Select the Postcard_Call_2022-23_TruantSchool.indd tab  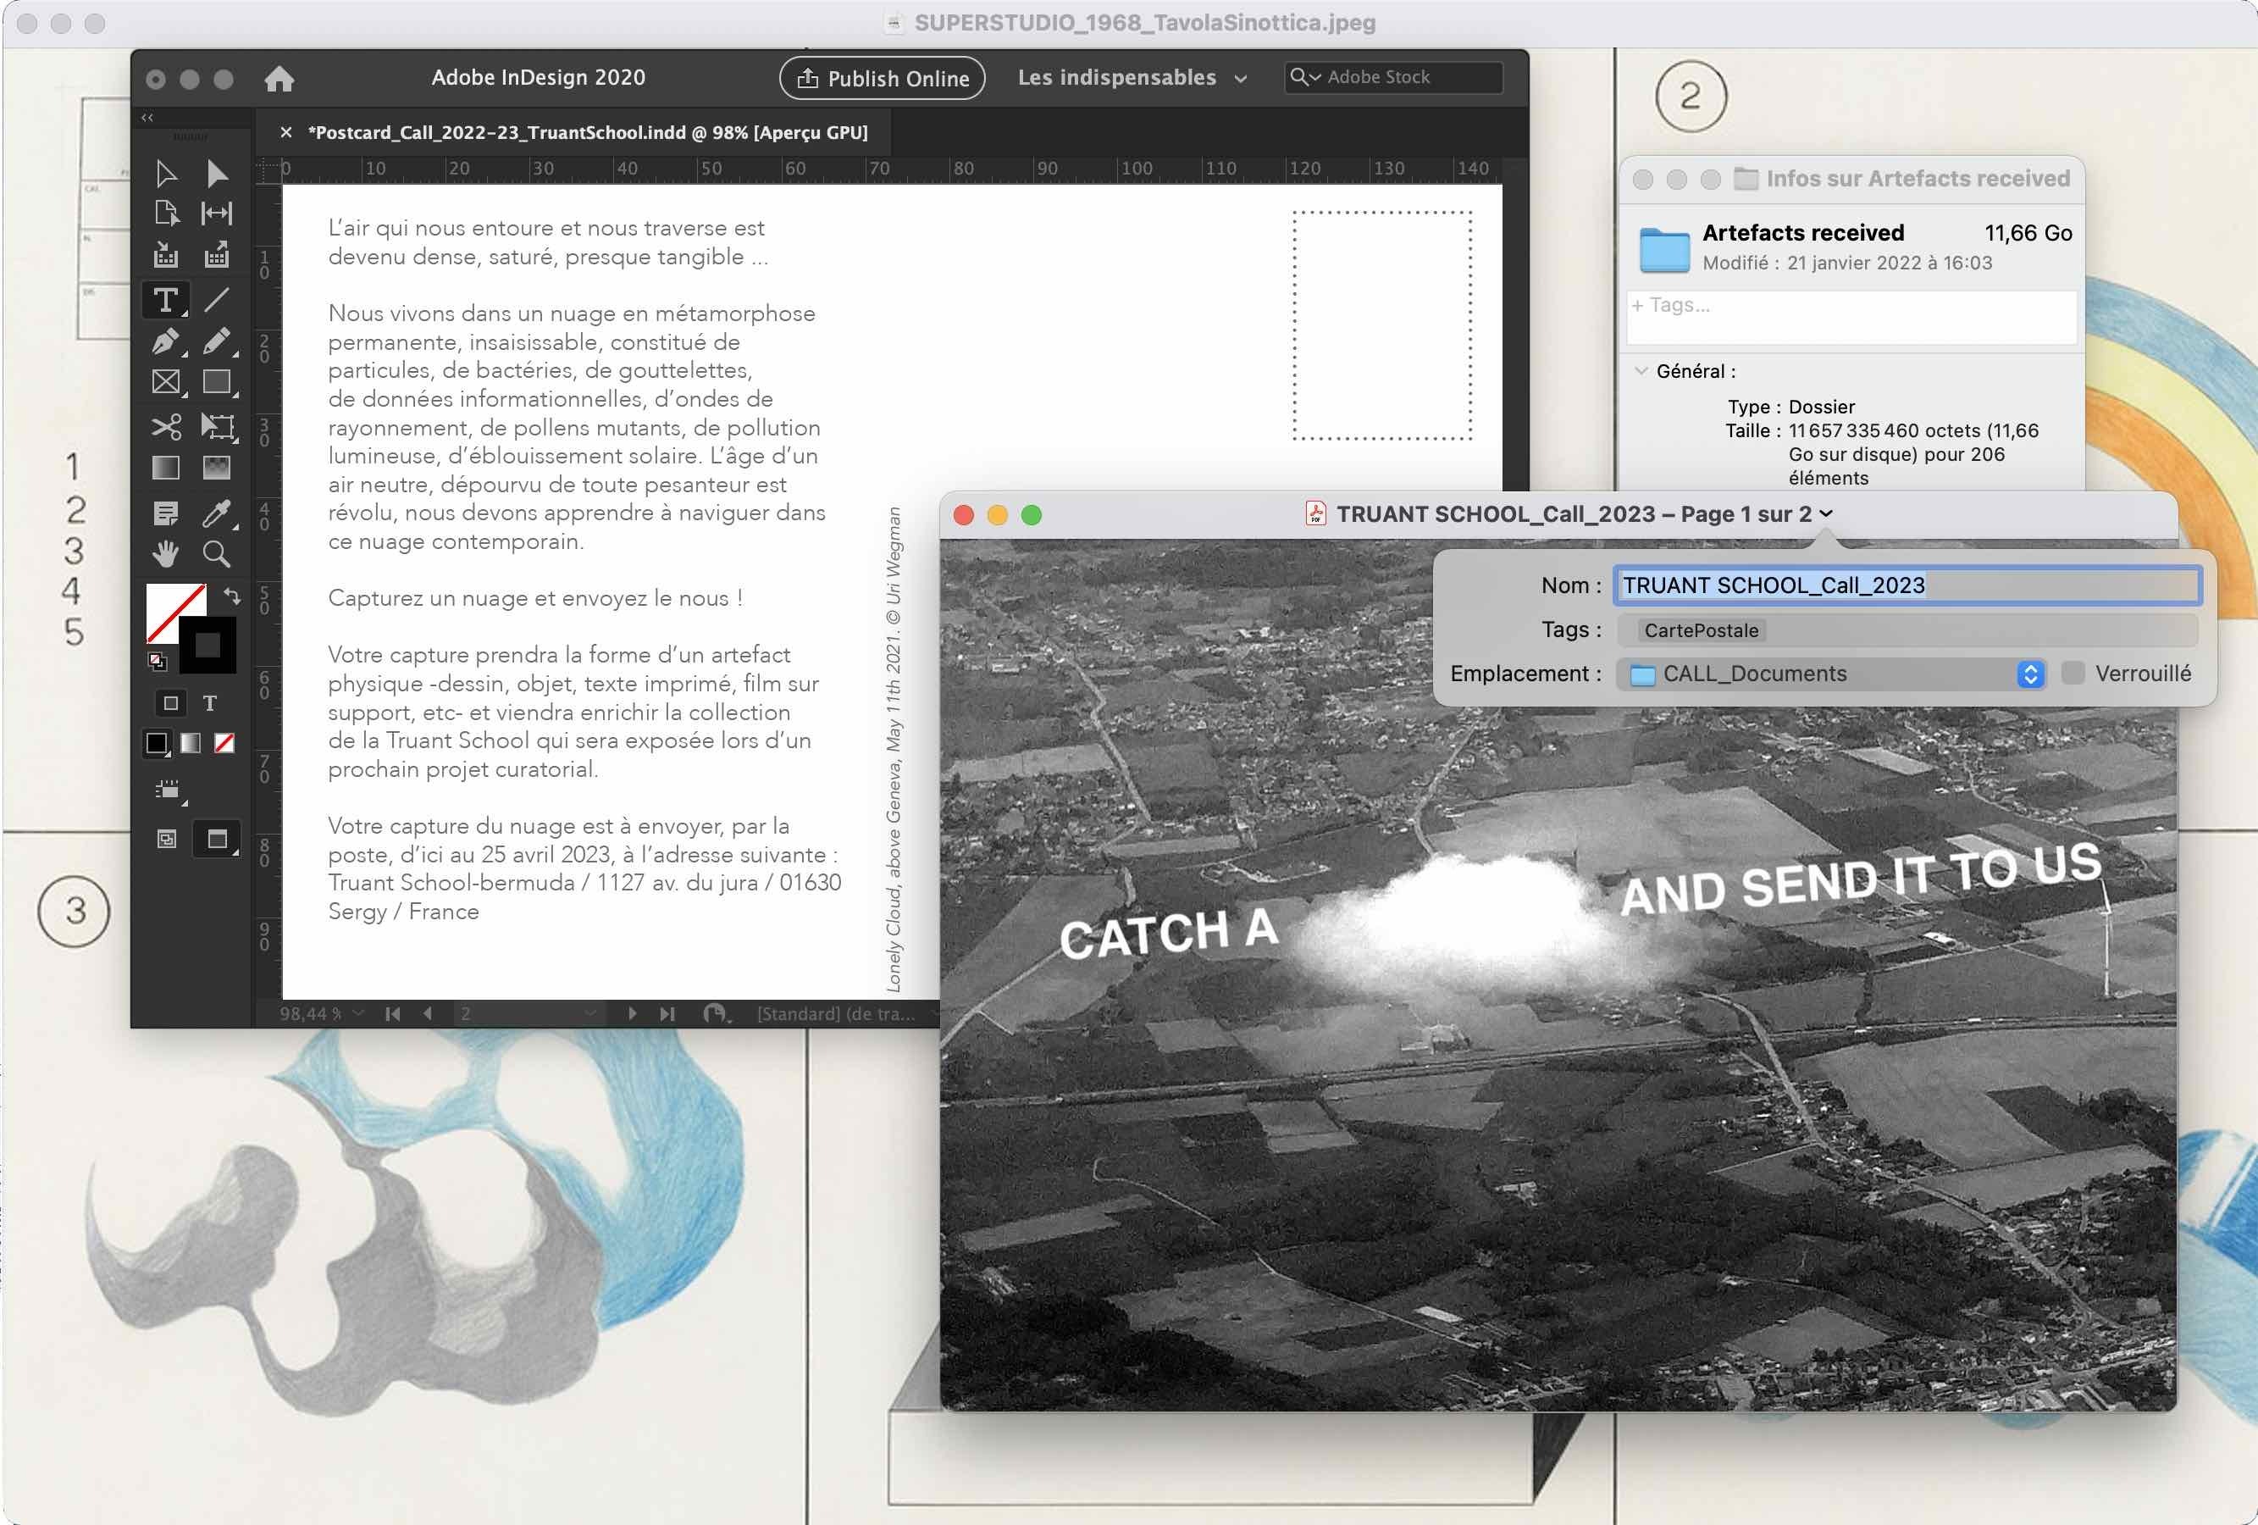587,132
